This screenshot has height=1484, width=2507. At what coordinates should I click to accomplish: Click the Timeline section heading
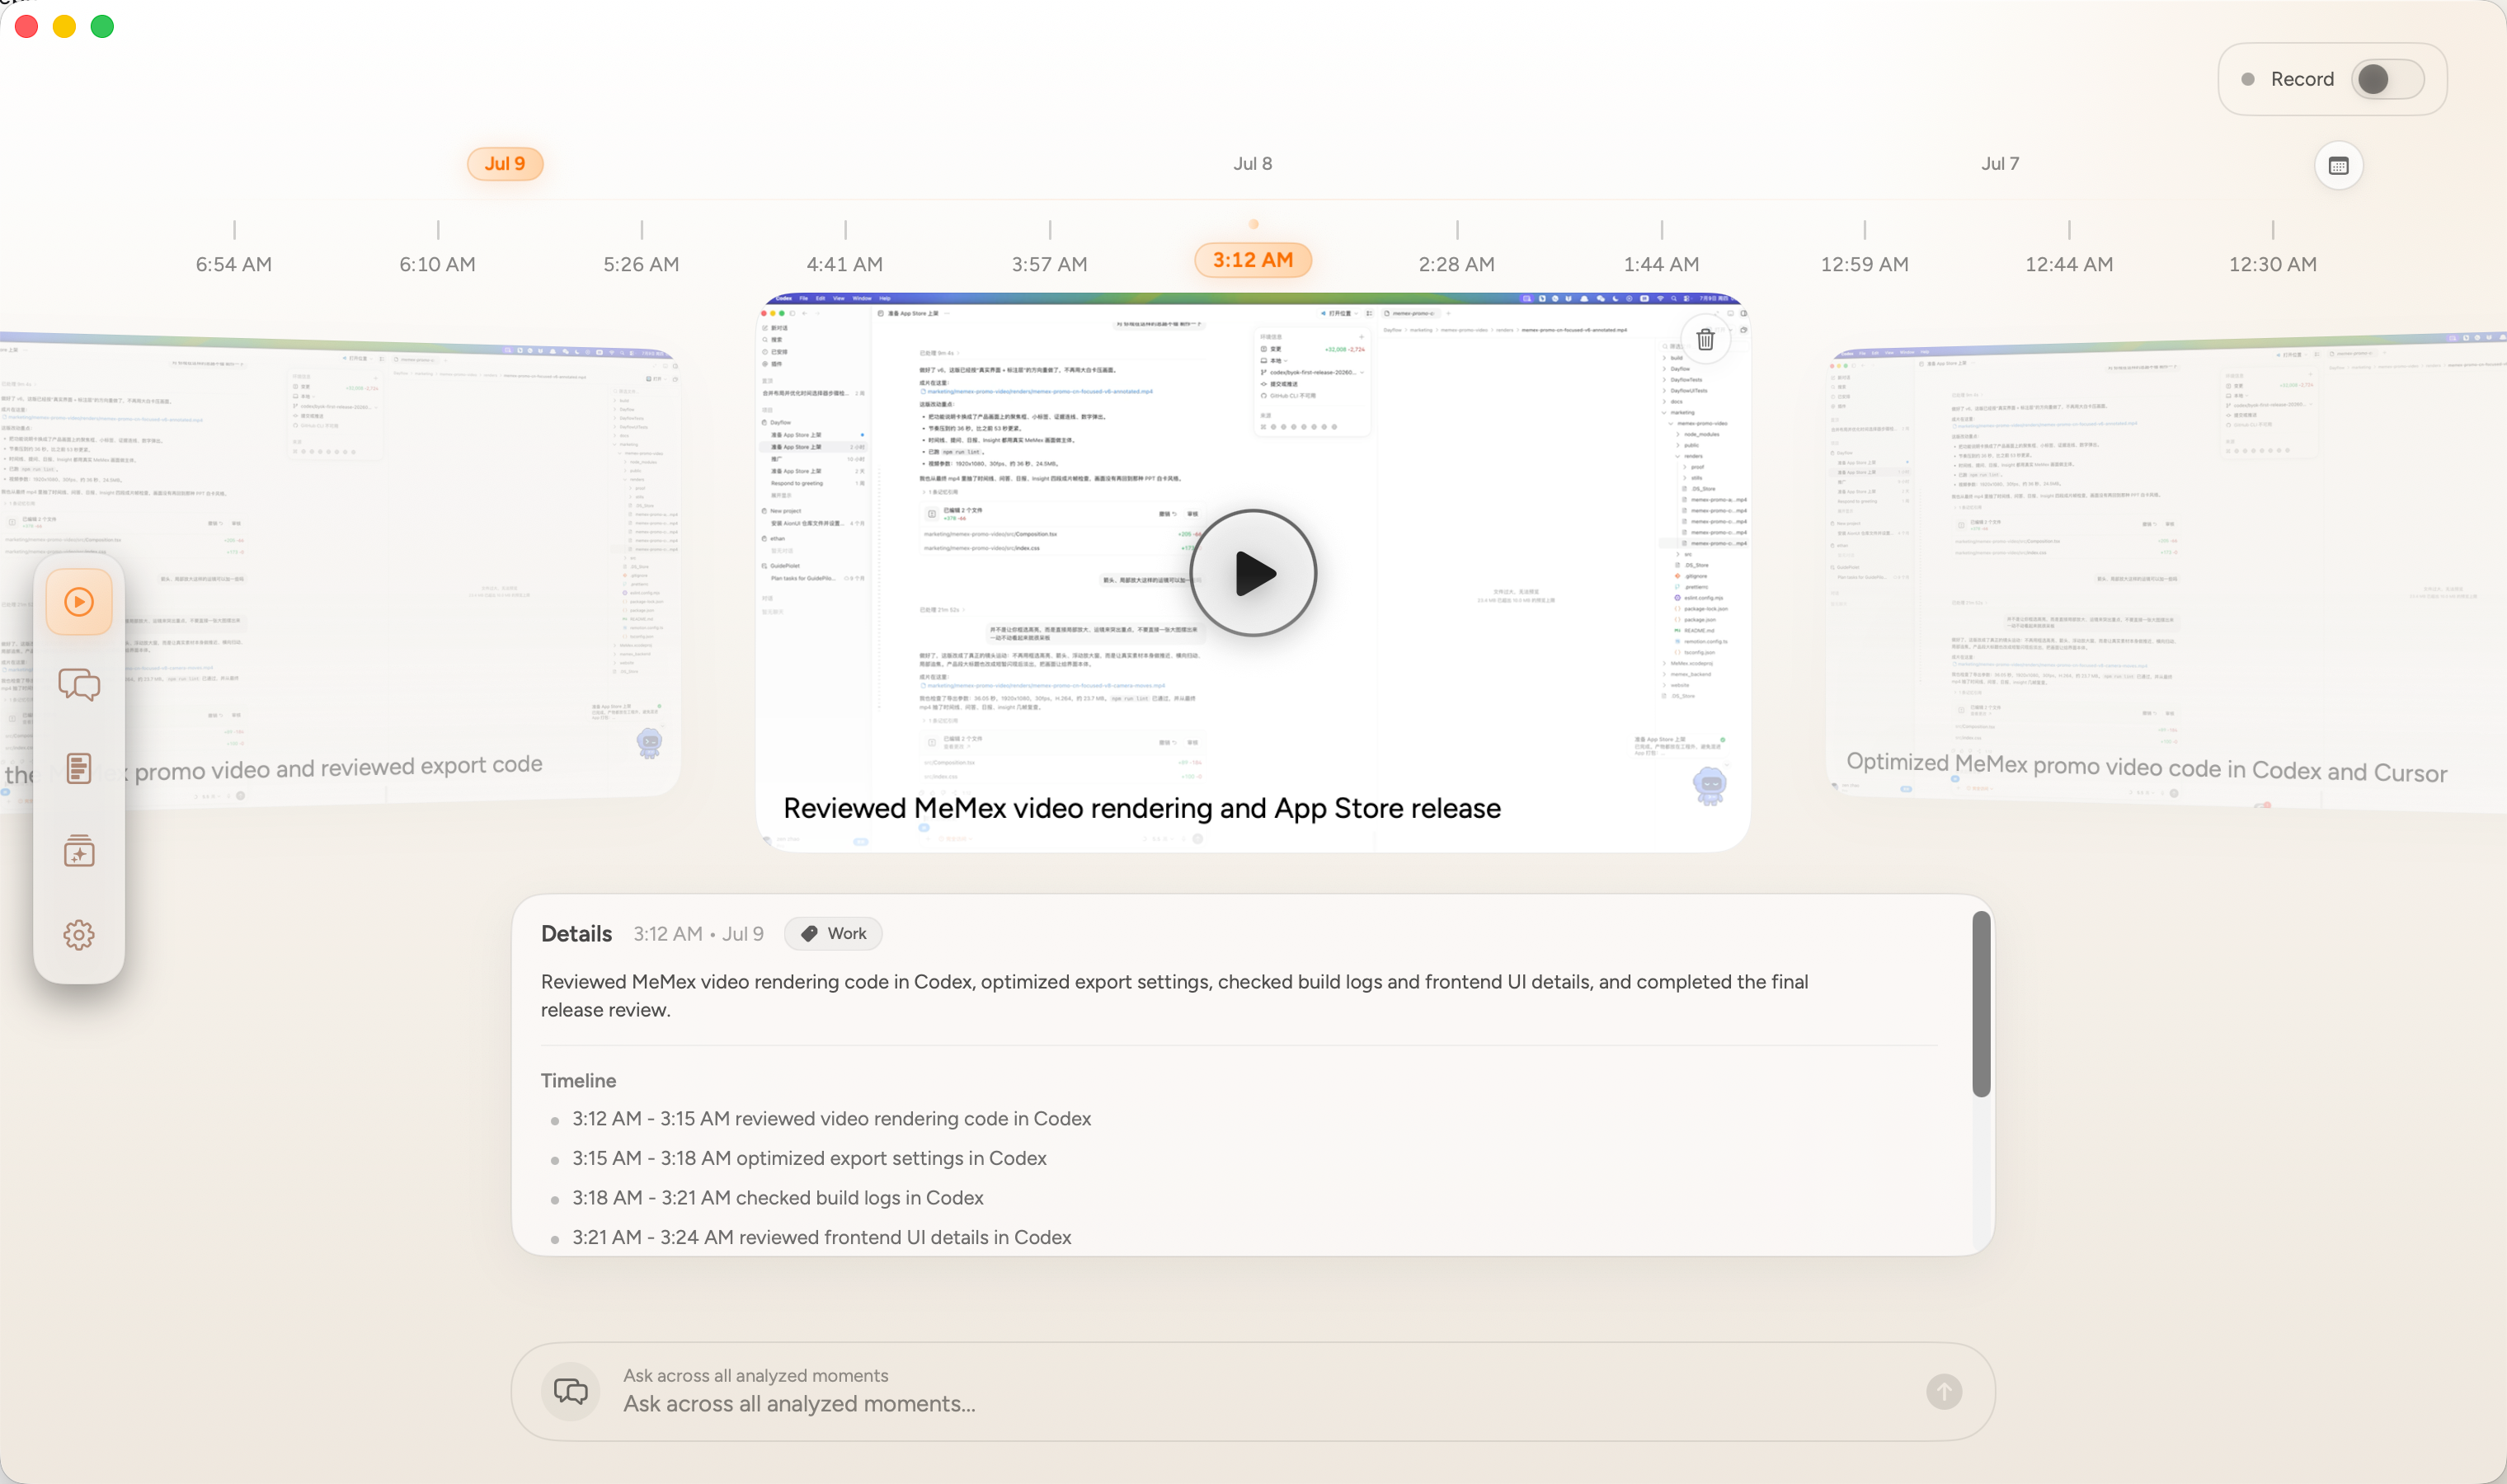(578, 1080)
